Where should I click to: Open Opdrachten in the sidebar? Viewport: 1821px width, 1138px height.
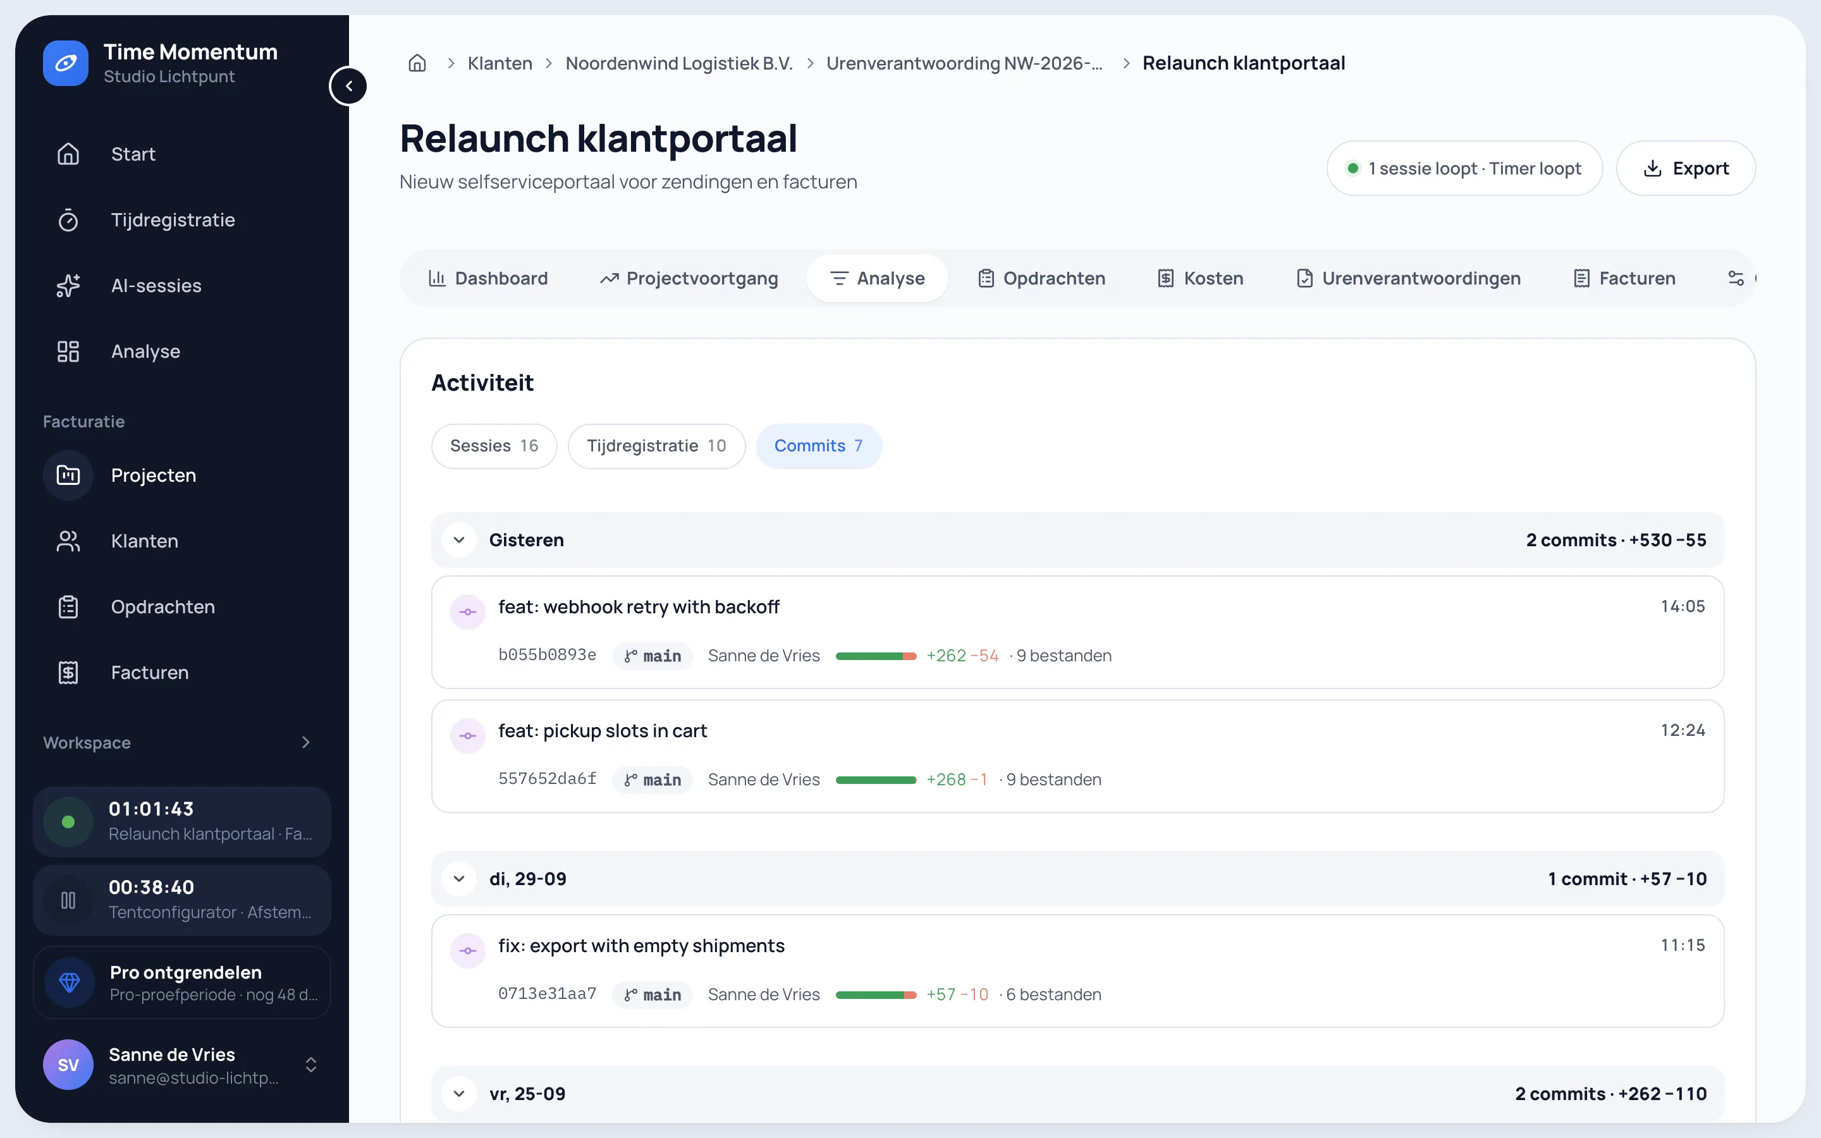pyautogui.click(x=182, y=607)
